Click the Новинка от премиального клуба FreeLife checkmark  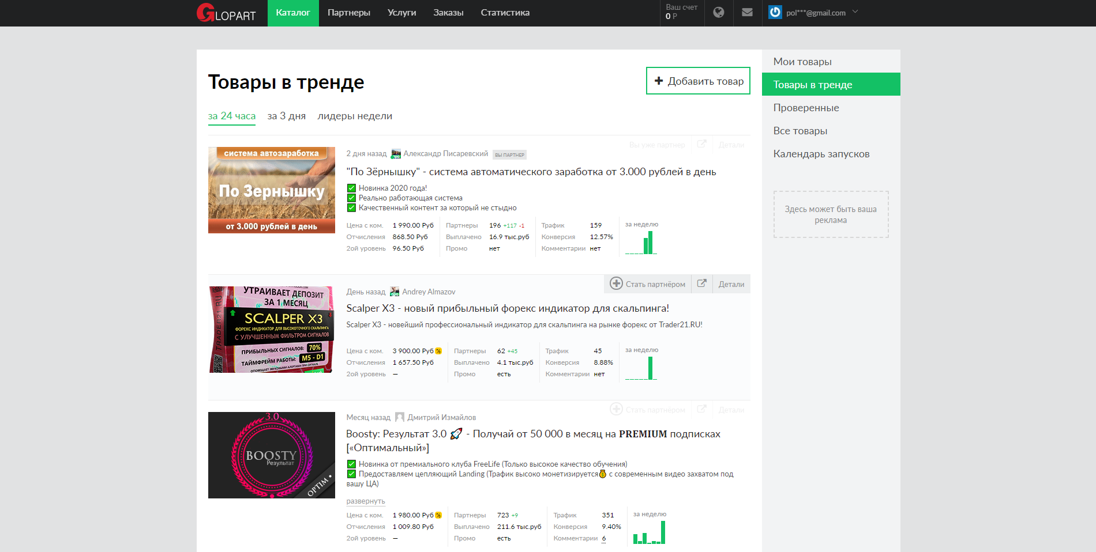pos(351,464)
